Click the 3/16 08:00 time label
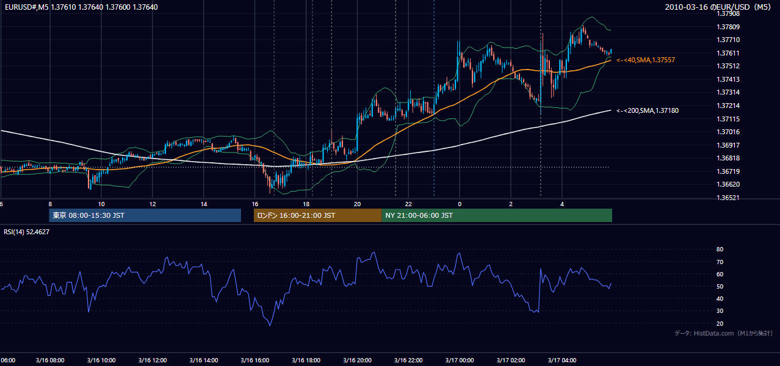This screenshot has height=366, width=780. (x=50, y=360)
